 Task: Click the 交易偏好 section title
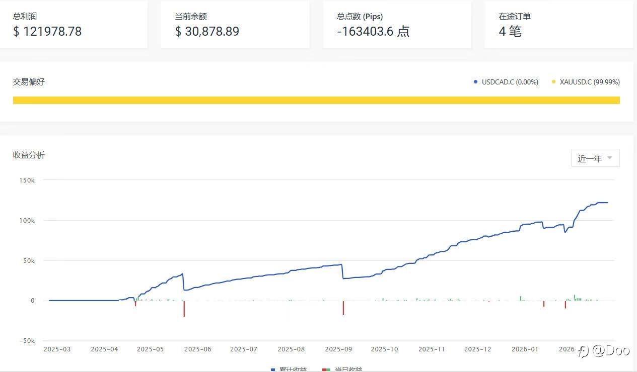(29, 81)
